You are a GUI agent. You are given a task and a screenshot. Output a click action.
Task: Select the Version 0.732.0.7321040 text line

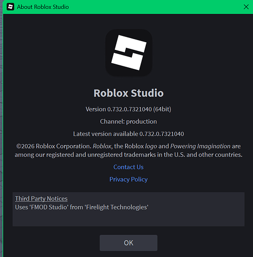click(128, 109)
